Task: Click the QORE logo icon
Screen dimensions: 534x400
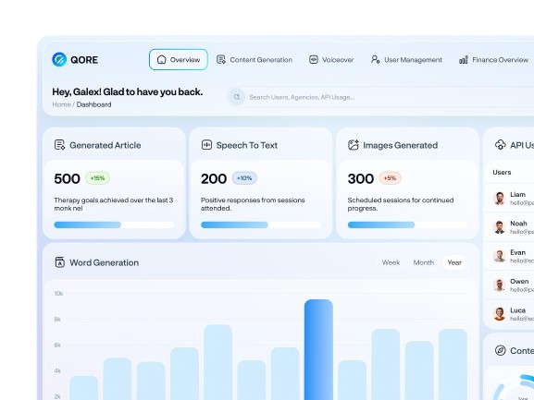Action: click(x=59, y=59)
